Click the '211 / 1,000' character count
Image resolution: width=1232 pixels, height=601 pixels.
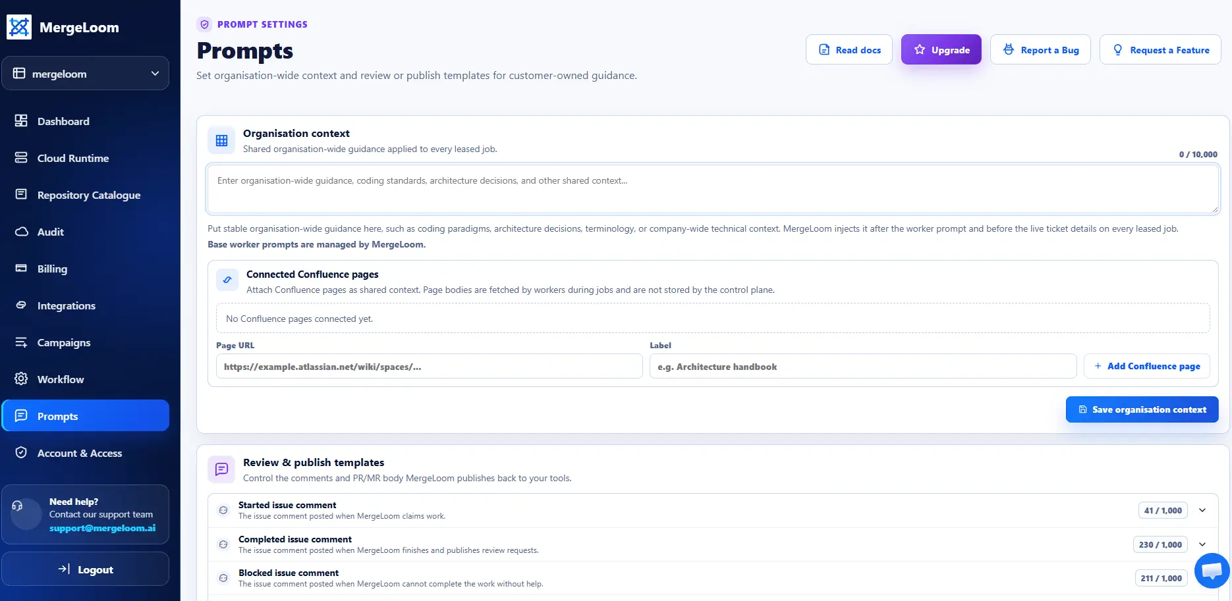point(1161,578)
